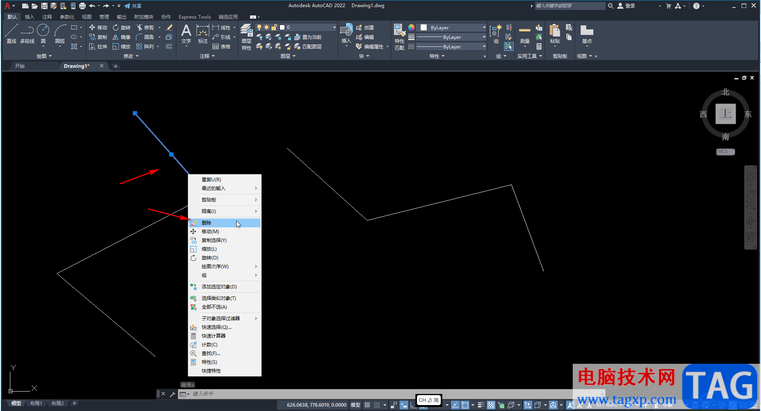This screenshot has width=761, height=411.
Task: Select the 多段线 (Polyline) tool
Action: [x=27, y=33]
